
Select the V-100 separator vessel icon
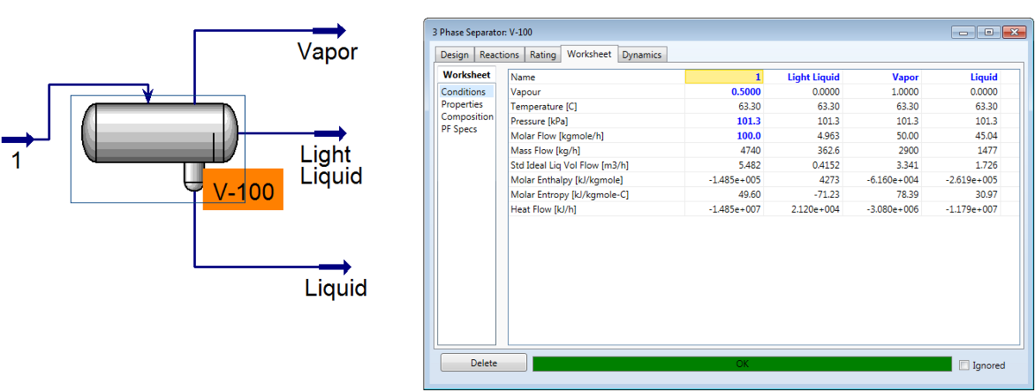coord(156,133)
